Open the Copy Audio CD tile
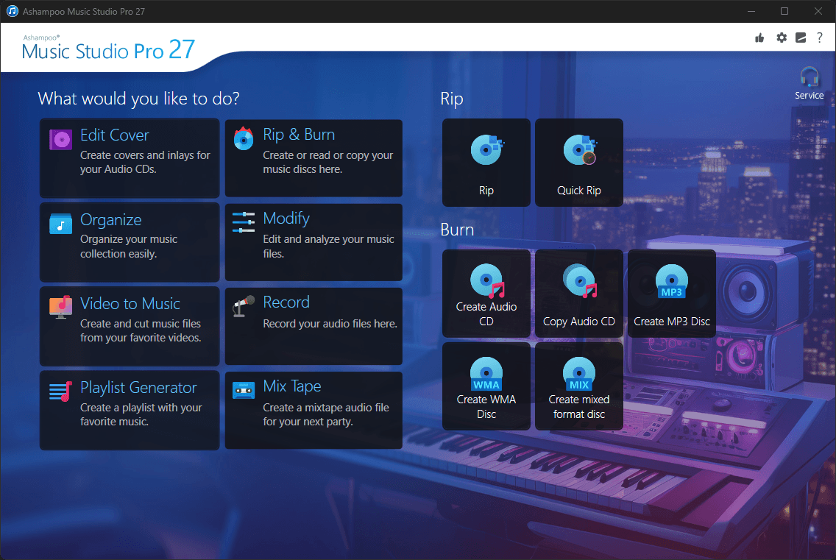 tap(579, 294)
